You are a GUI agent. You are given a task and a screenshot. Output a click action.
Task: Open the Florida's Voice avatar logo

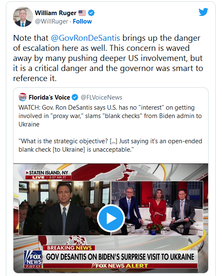click(x=23, y=97)
